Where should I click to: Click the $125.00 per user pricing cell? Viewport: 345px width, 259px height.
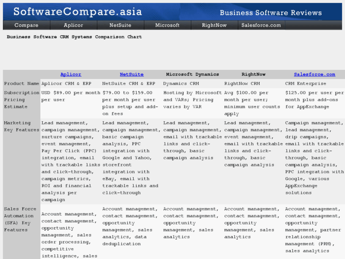(315, 103)
